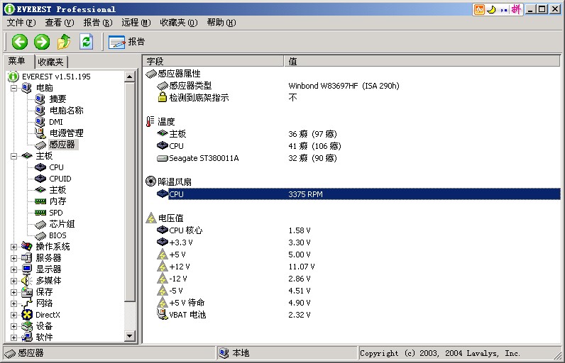
Task: Click the DirectX yellow X icon
Action: tap(27, 315)
